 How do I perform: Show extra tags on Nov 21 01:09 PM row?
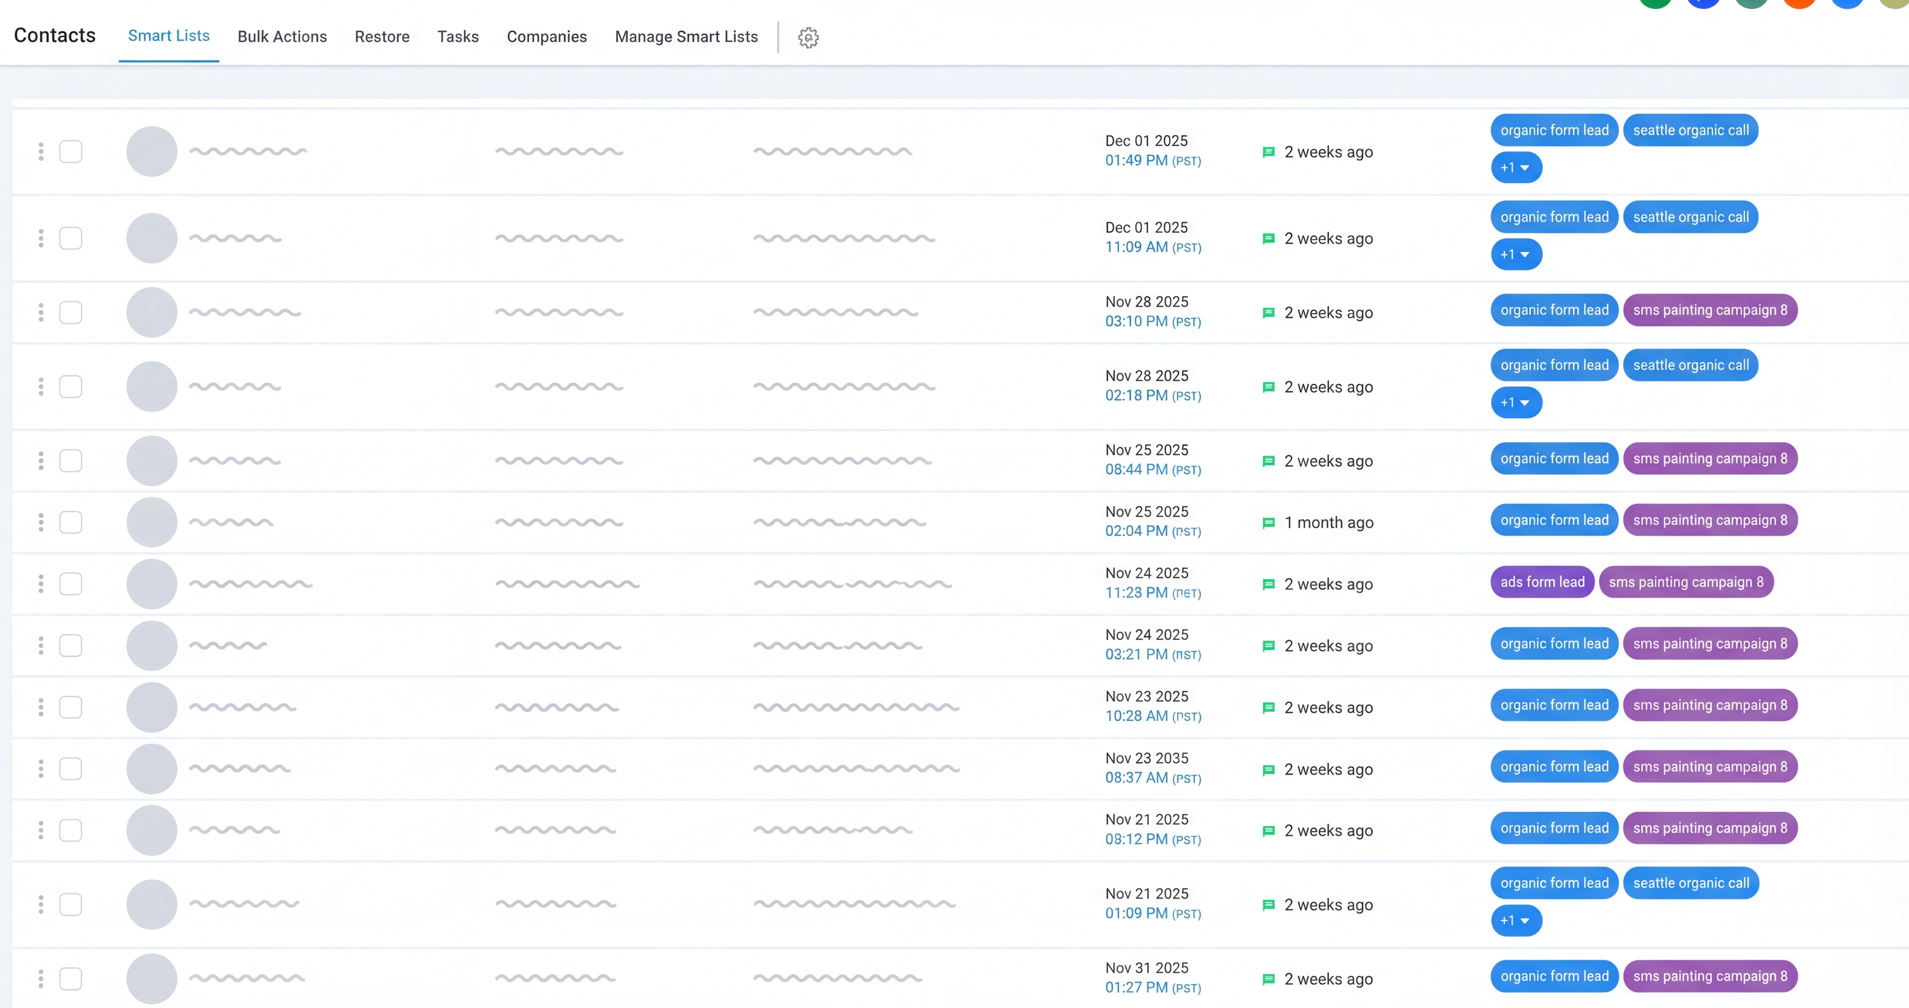(1516, 921)
